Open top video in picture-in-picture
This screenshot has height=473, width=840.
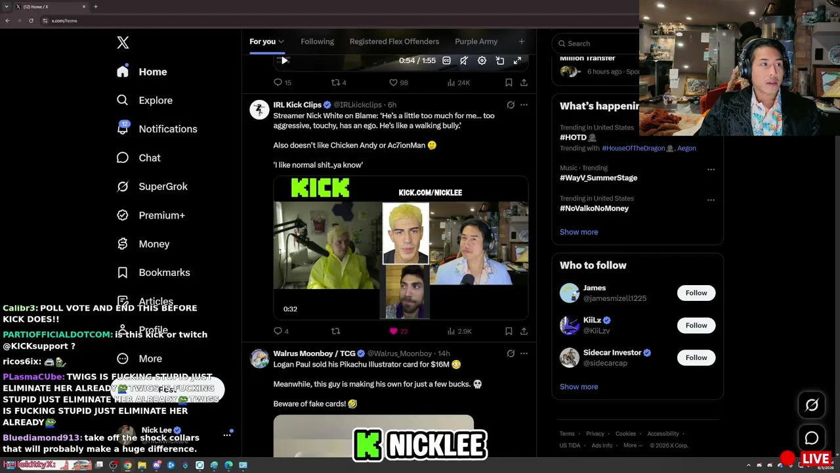pos(499,60)
